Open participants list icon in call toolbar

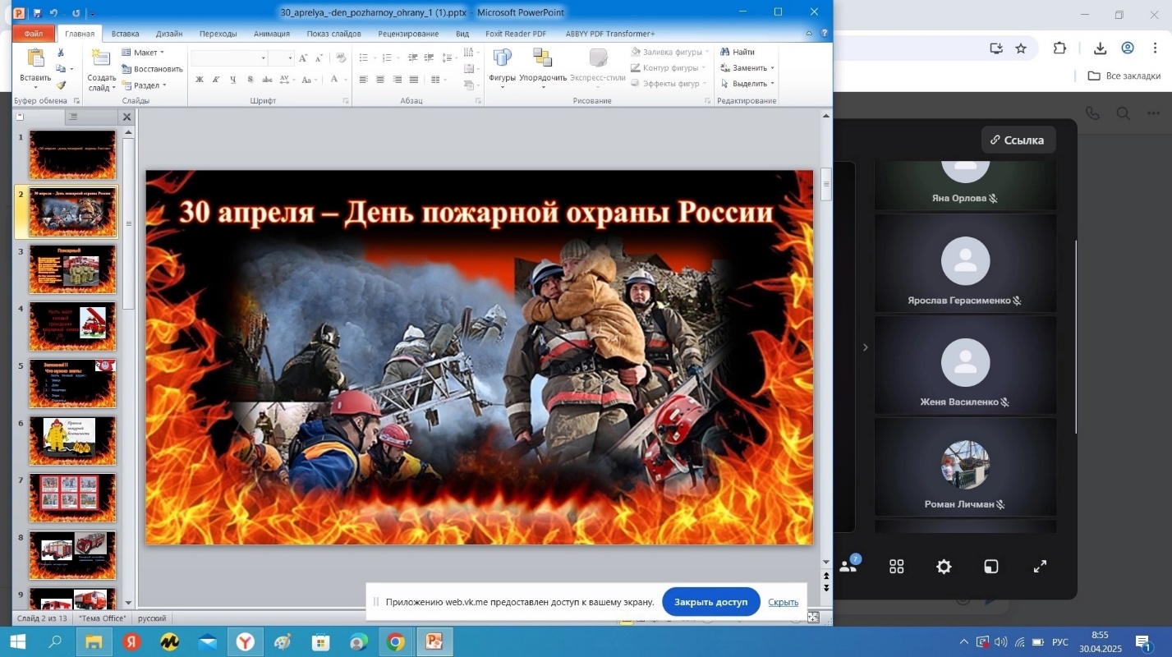(848, 566)
